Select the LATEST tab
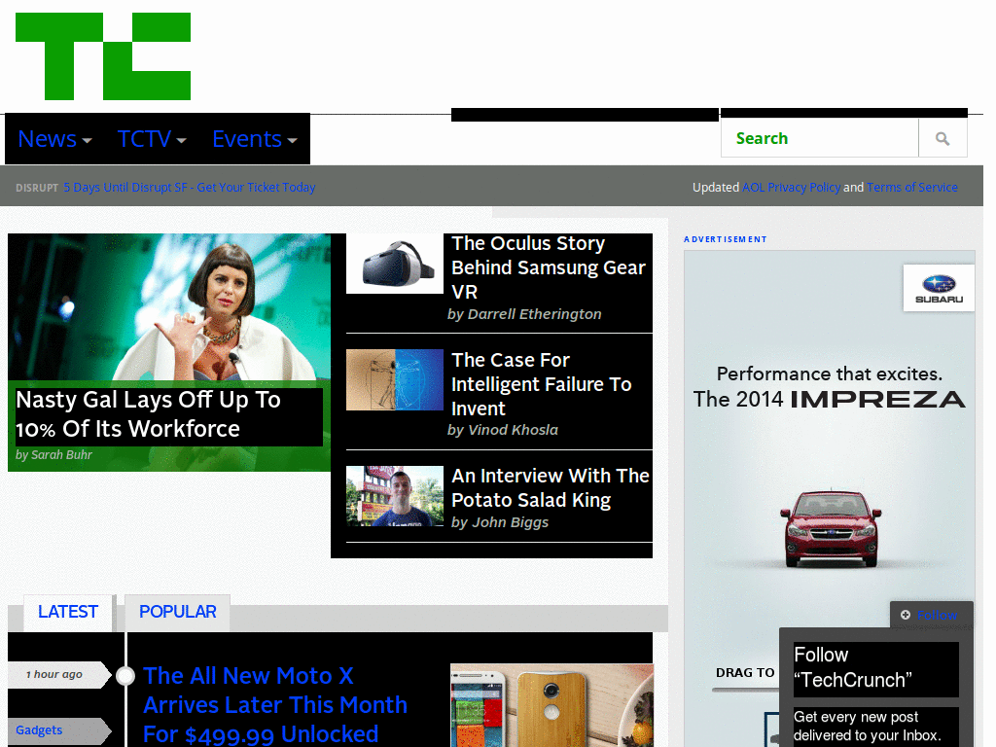 [x=67, y=612]
